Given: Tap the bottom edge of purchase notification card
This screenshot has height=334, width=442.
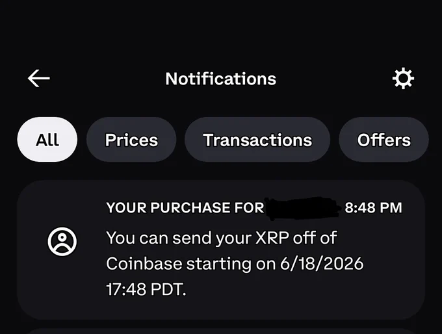Looking at the screenshot, I should [x=221, y=316].
